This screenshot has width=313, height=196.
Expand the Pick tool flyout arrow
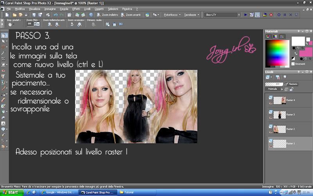(7, 41)
